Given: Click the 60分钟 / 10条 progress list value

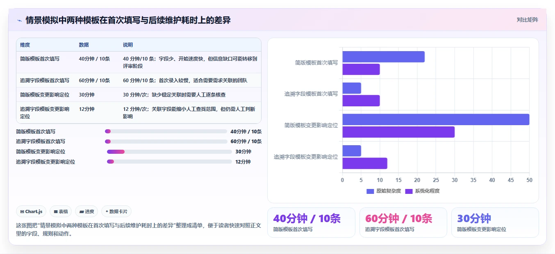Looking at the screenshot, I should point(246,142).
